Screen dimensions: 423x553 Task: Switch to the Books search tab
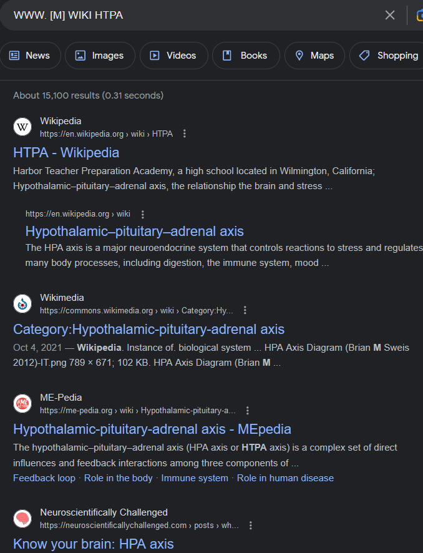coord(246,56)
